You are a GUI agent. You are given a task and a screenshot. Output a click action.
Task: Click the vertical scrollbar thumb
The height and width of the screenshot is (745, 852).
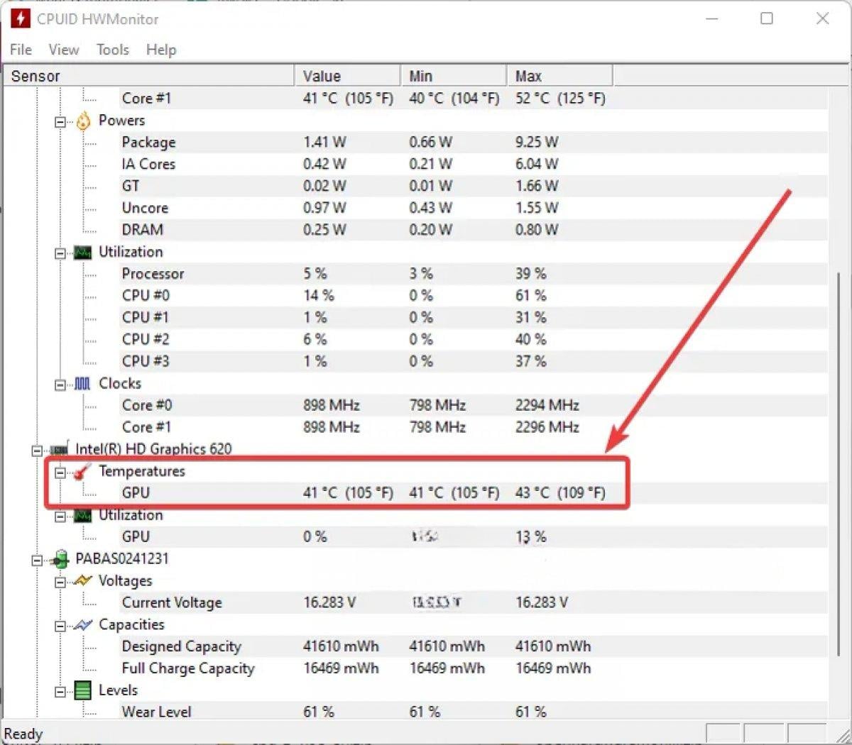pos(839,461)
